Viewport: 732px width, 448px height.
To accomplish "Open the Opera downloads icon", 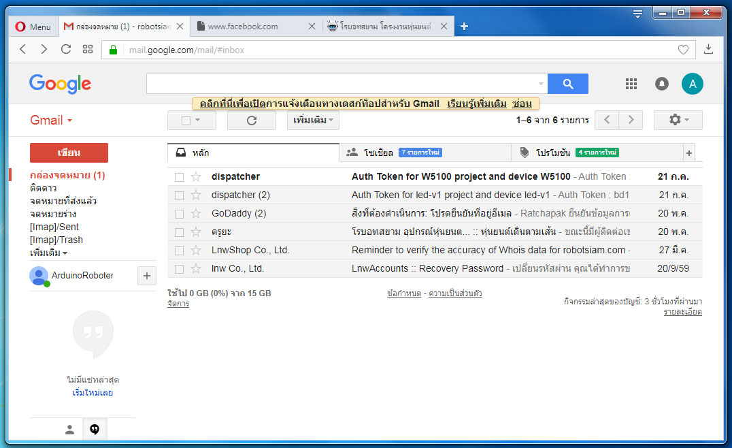I will pos(708,49).
